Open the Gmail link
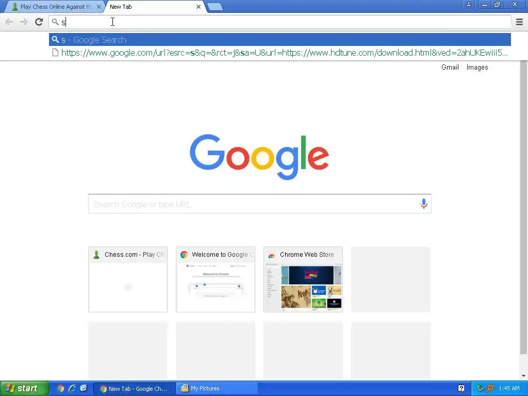This screenshot has height=396, width=528. pos(450,68)
